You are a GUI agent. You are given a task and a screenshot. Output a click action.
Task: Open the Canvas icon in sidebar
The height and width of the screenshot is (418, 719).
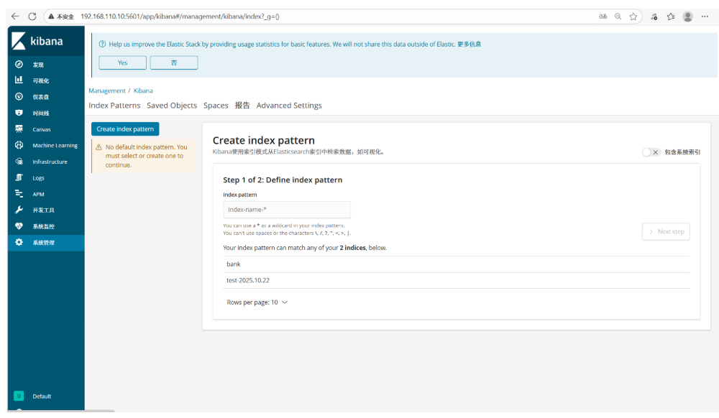click(19, 129)
